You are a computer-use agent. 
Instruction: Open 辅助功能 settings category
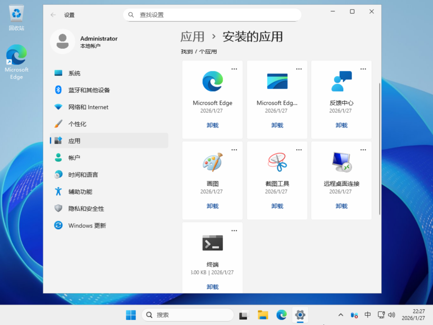pos(109,191)
